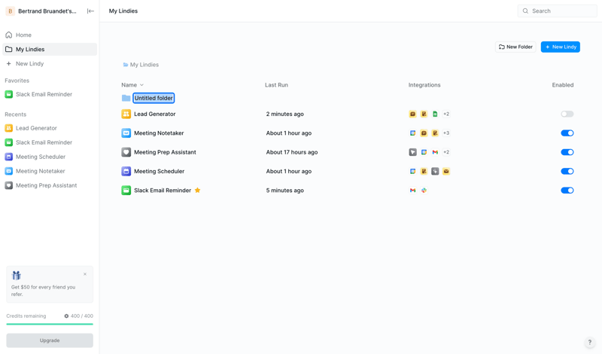Click the Untitled folder icon in list
602x354 pixels.
click(x=126, y=98)
